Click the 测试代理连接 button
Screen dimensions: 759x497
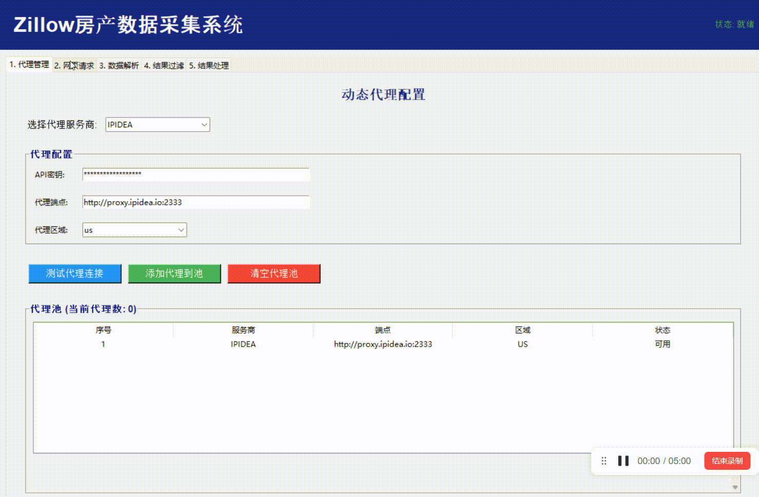tap(75, 274)
